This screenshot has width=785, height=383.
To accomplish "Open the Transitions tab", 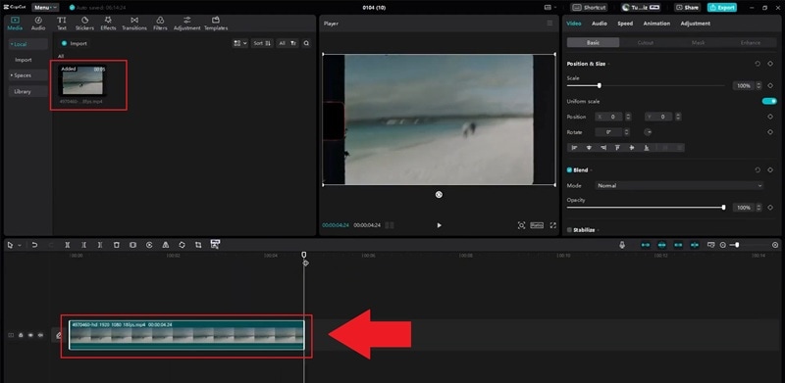I will (x=134, y=24).
